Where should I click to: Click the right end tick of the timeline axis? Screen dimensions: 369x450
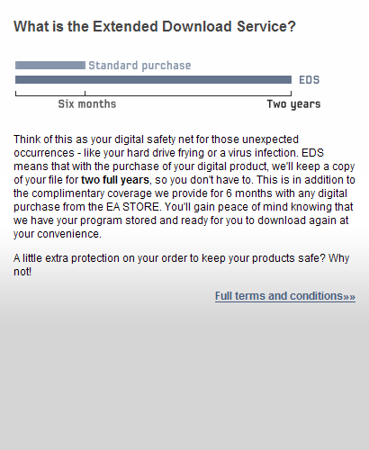coord(291,94)
